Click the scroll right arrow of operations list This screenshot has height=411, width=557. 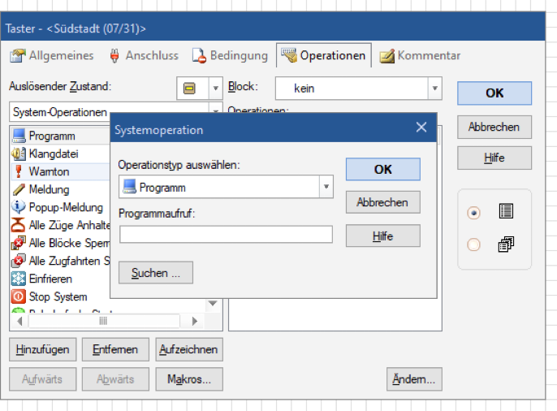tap(194, 321)
